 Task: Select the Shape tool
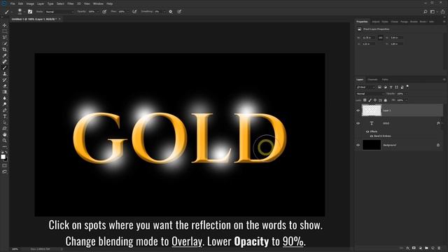point(5,128)
